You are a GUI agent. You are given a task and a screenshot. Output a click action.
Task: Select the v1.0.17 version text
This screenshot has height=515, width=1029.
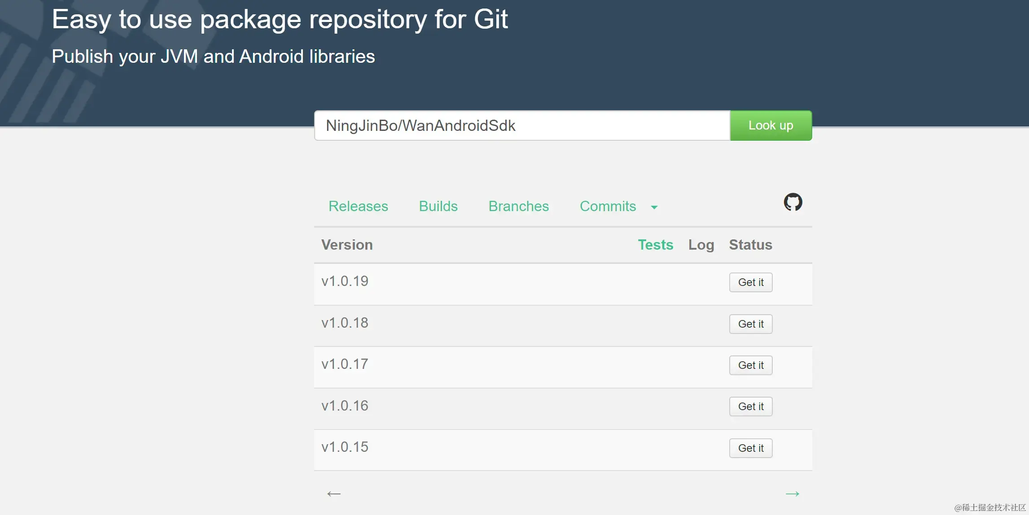(x=345, y=364)
